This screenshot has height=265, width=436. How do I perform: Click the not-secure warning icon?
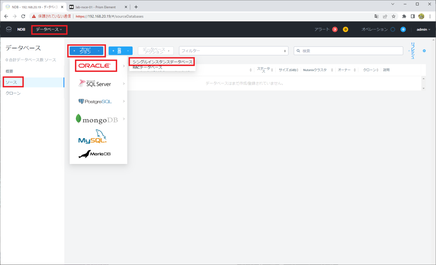[34, 16]
